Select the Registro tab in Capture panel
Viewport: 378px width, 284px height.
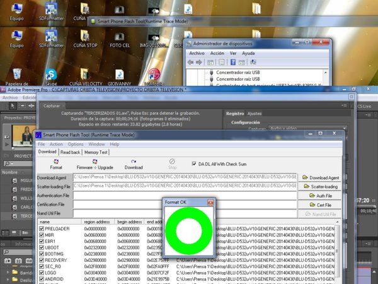point(235,114)
